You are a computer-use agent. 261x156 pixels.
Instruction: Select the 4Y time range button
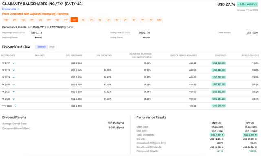point(125,20)
